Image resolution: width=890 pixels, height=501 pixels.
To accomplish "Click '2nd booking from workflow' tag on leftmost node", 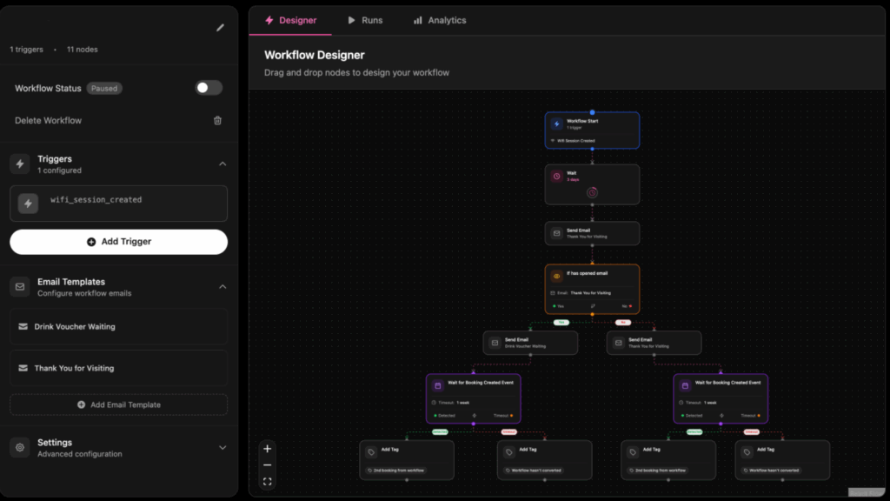I will [395, 471].
